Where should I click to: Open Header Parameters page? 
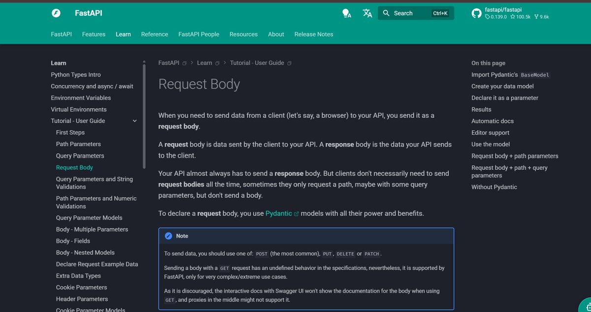point(82,299)
